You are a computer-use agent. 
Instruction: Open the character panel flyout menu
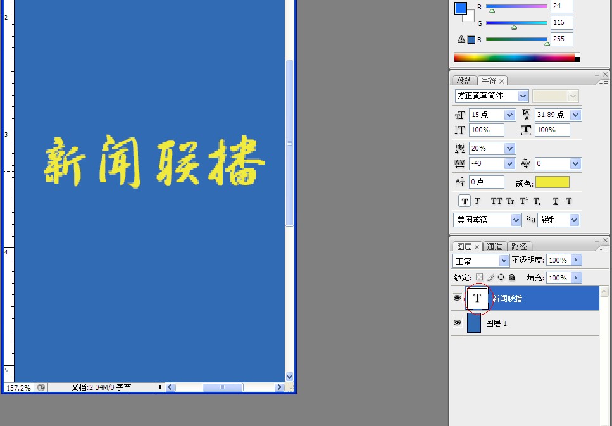click(x=604, y=83)
